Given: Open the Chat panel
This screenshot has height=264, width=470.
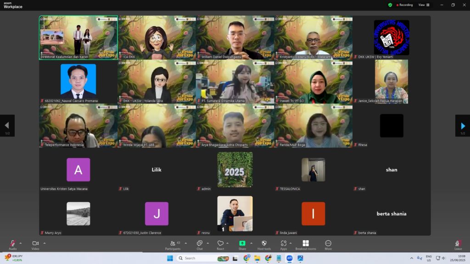Looking at the screenshot, I should (x=200, y=243).
